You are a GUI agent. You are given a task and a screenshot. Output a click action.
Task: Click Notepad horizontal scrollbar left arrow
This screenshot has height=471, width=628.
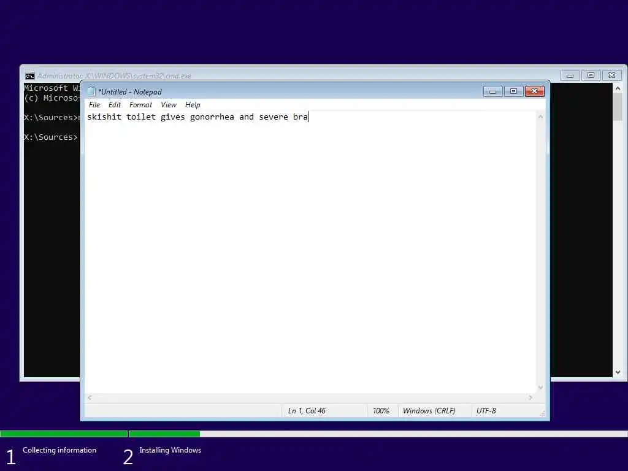tap(90, 397)
